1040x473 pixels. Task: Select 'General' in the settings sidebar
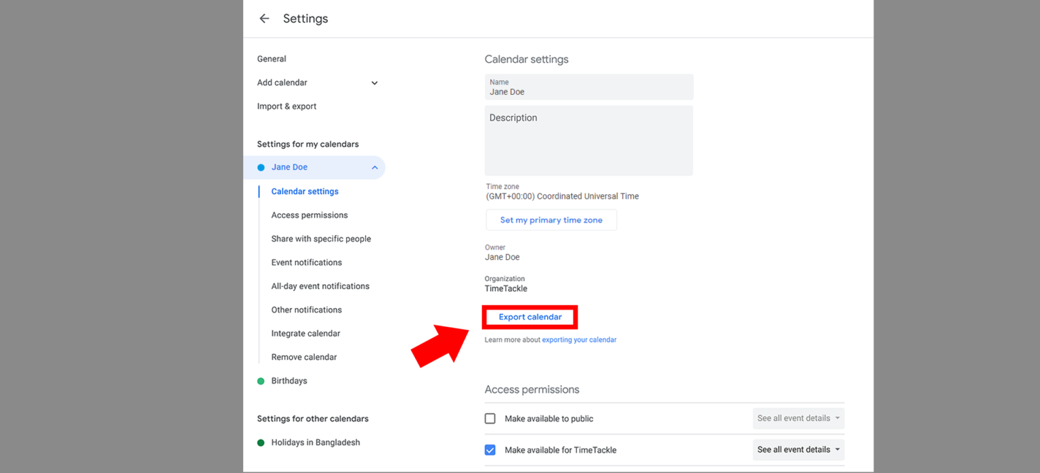(x=272, y=58)
